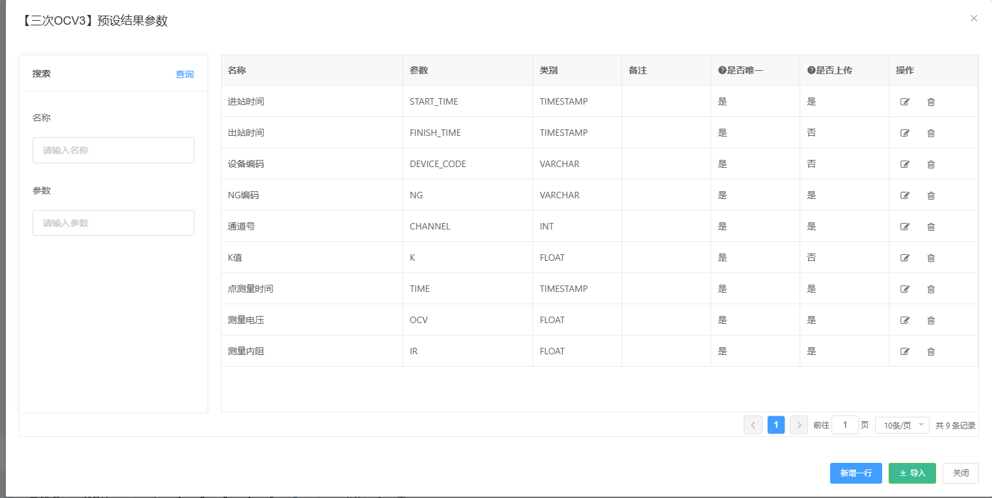Click the 新增一行 button

(x=855, y=473)
